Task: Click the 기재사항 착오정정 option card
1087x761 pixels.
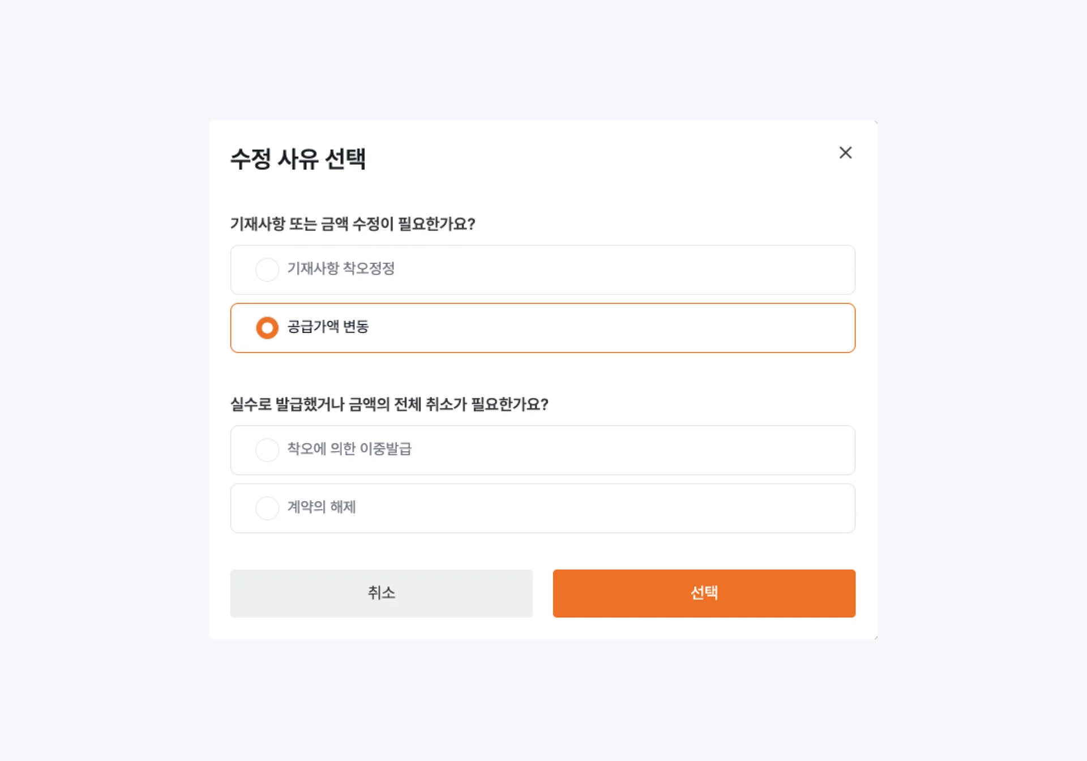Action: 542,270
